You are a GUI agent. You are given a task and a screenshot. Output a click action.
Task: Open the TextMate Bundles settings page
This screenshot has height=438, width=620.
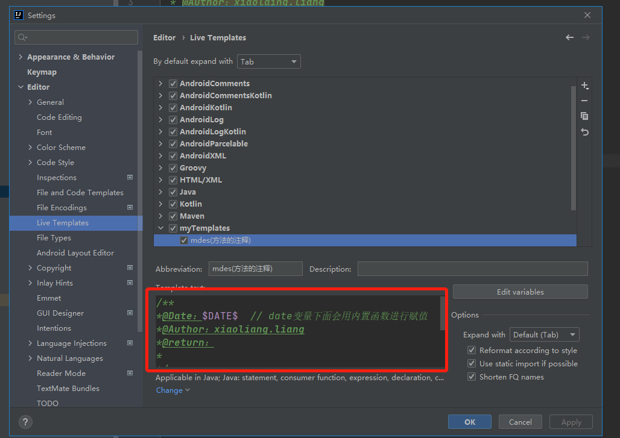pyautogui.click(x=68, y=388)
